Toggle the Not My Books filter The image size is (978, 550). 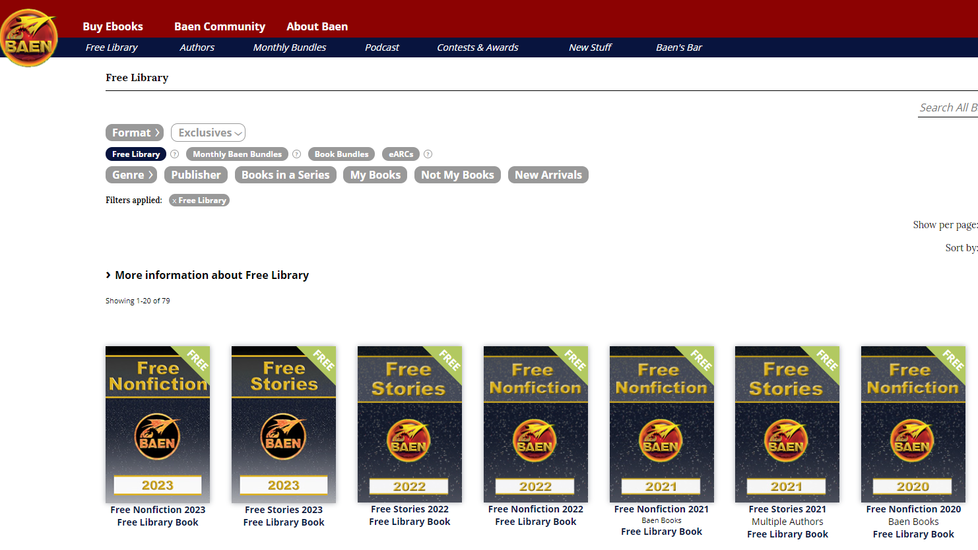(x=457, y=175)
